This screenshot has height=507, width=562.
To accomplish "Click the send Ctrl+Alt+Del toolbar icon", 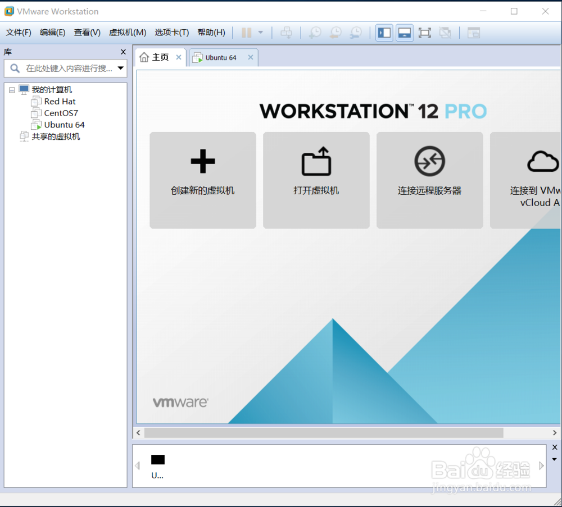I will 286,33.
